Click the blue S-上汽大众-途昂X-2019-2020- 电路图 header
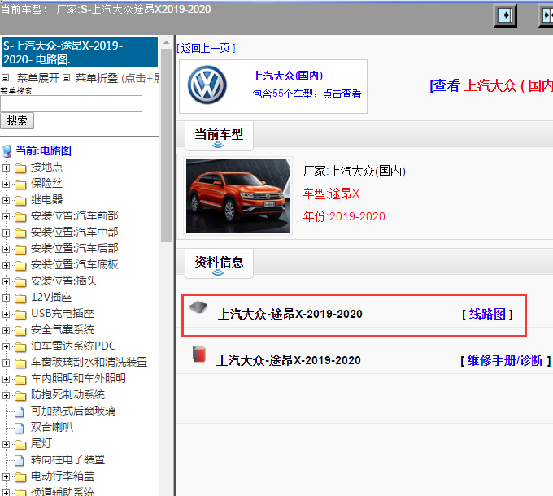 [80, 52]
